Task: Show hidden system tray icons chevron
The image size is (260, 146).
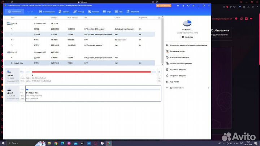Action: pyautogui.click(x=224, y=143)
